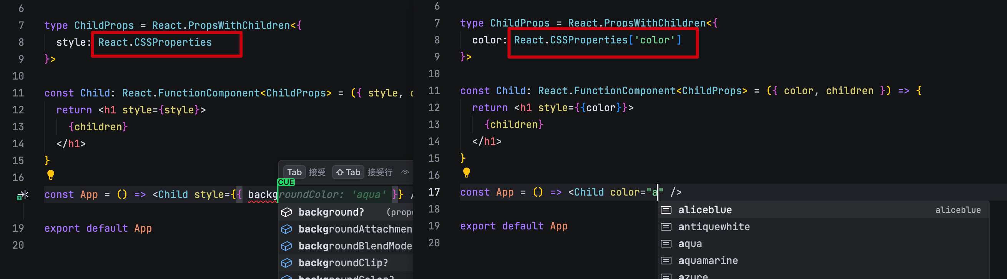Click the inline ghost text roundColor: 'aqua'
The height and width of the screenshot is (279, 1007).
(332, 194)
